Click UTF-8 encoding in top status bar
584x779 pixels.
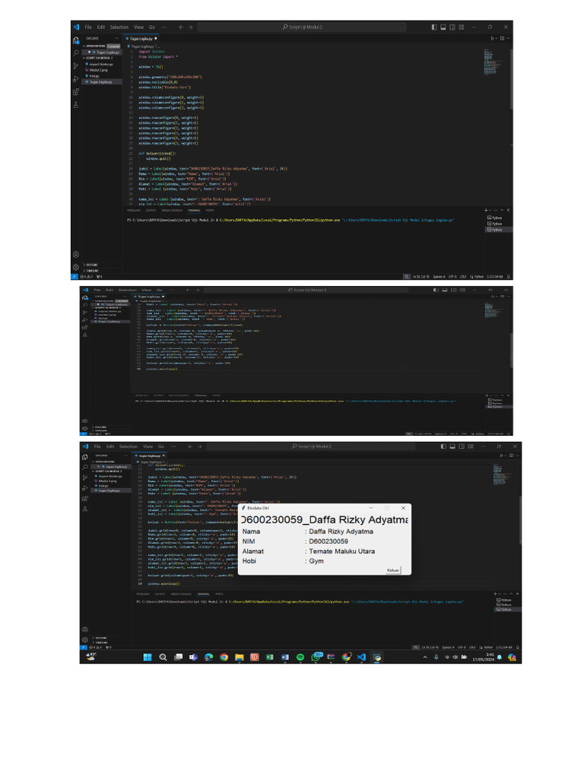coord(452,277)
